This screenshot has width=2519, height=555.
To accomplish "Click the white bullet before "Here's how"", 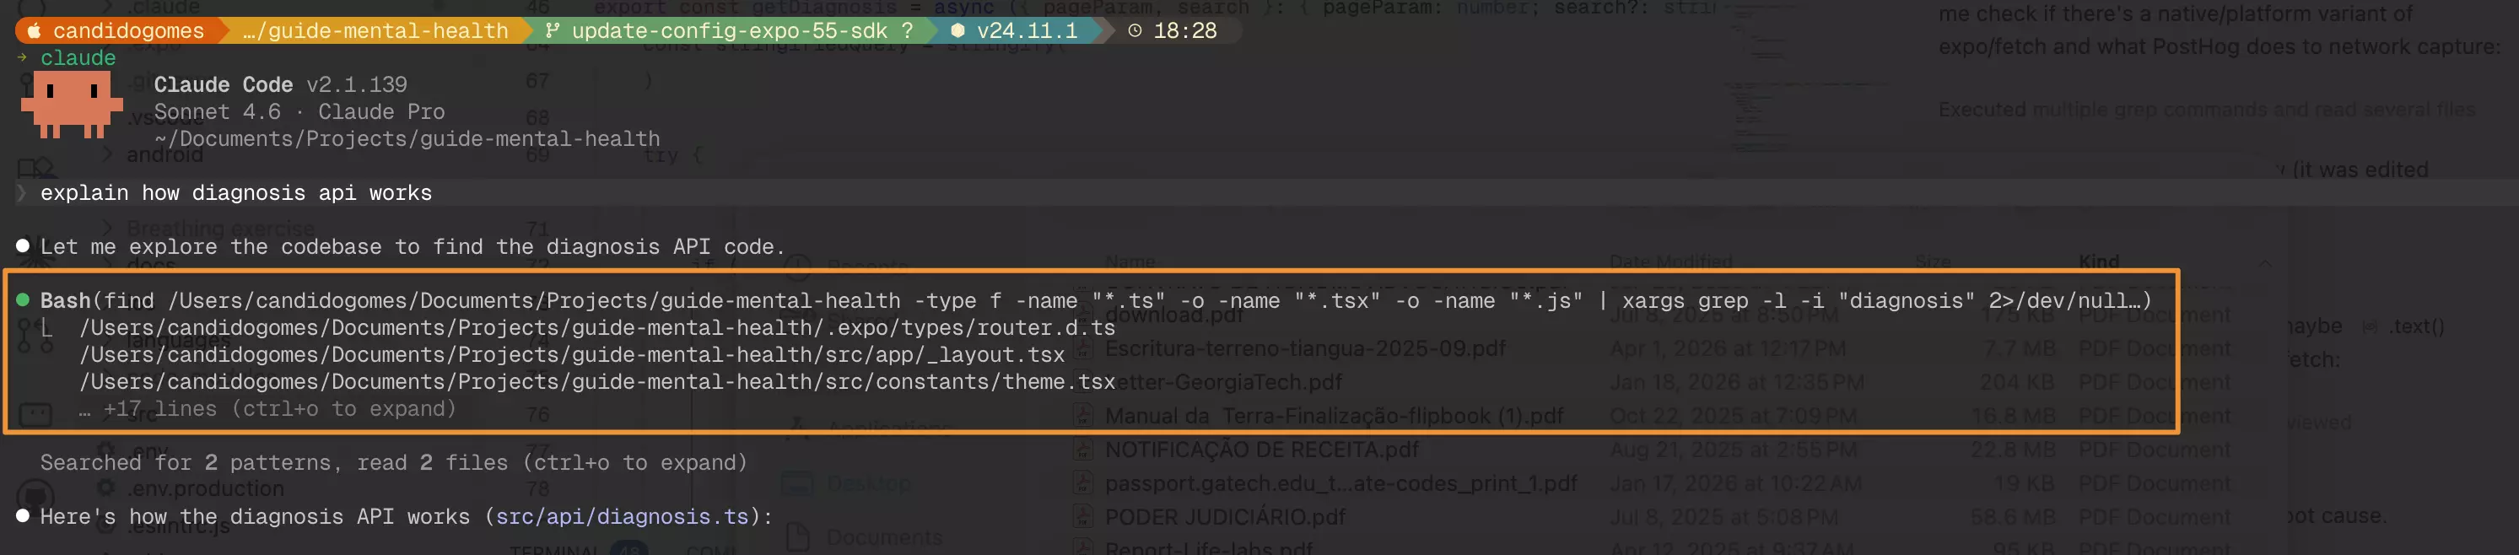I will 23,516.
